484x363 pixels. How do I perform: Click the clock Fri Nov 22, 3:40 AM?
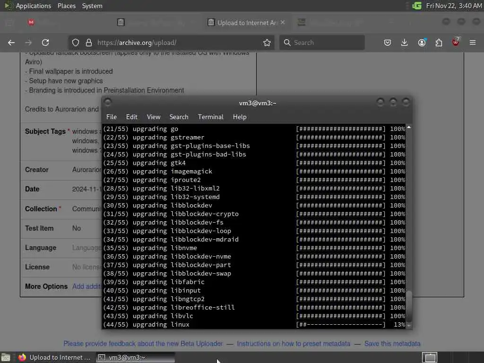point(454,6)
